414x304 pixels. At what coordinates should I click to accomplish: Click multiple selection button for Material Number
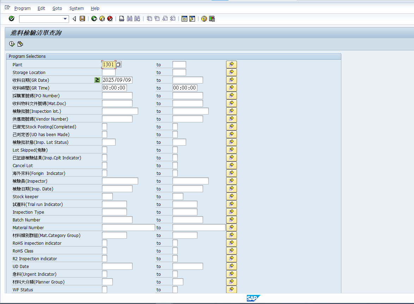[231, 227]
